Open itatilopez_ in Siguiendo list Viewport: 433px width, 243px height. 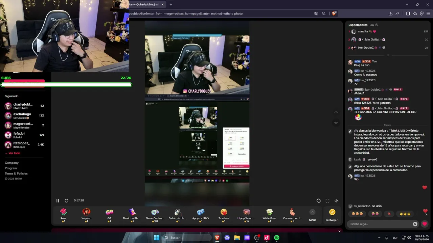[x=24, y=145]
